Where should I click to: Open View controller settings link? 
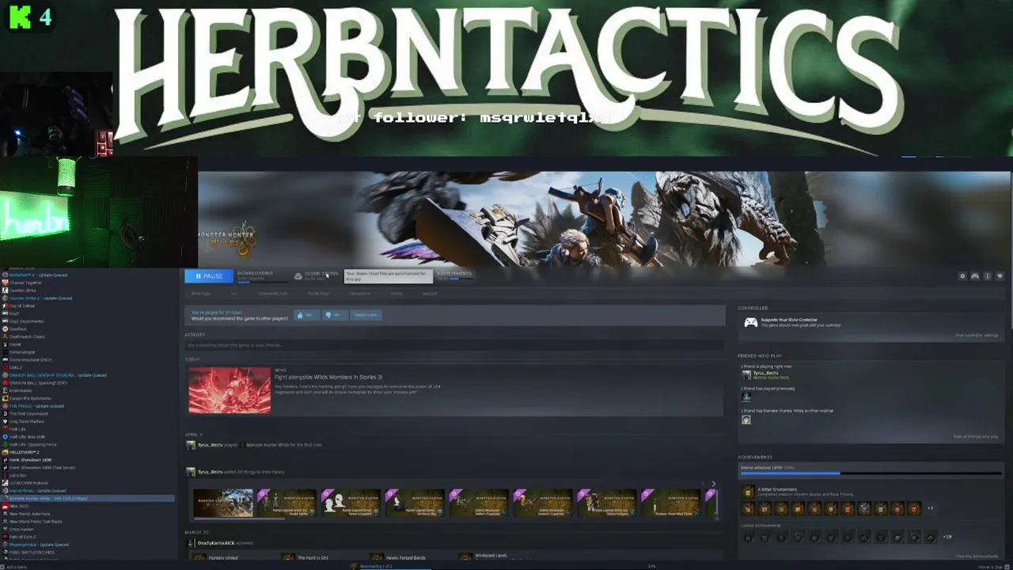click(977, 336)
